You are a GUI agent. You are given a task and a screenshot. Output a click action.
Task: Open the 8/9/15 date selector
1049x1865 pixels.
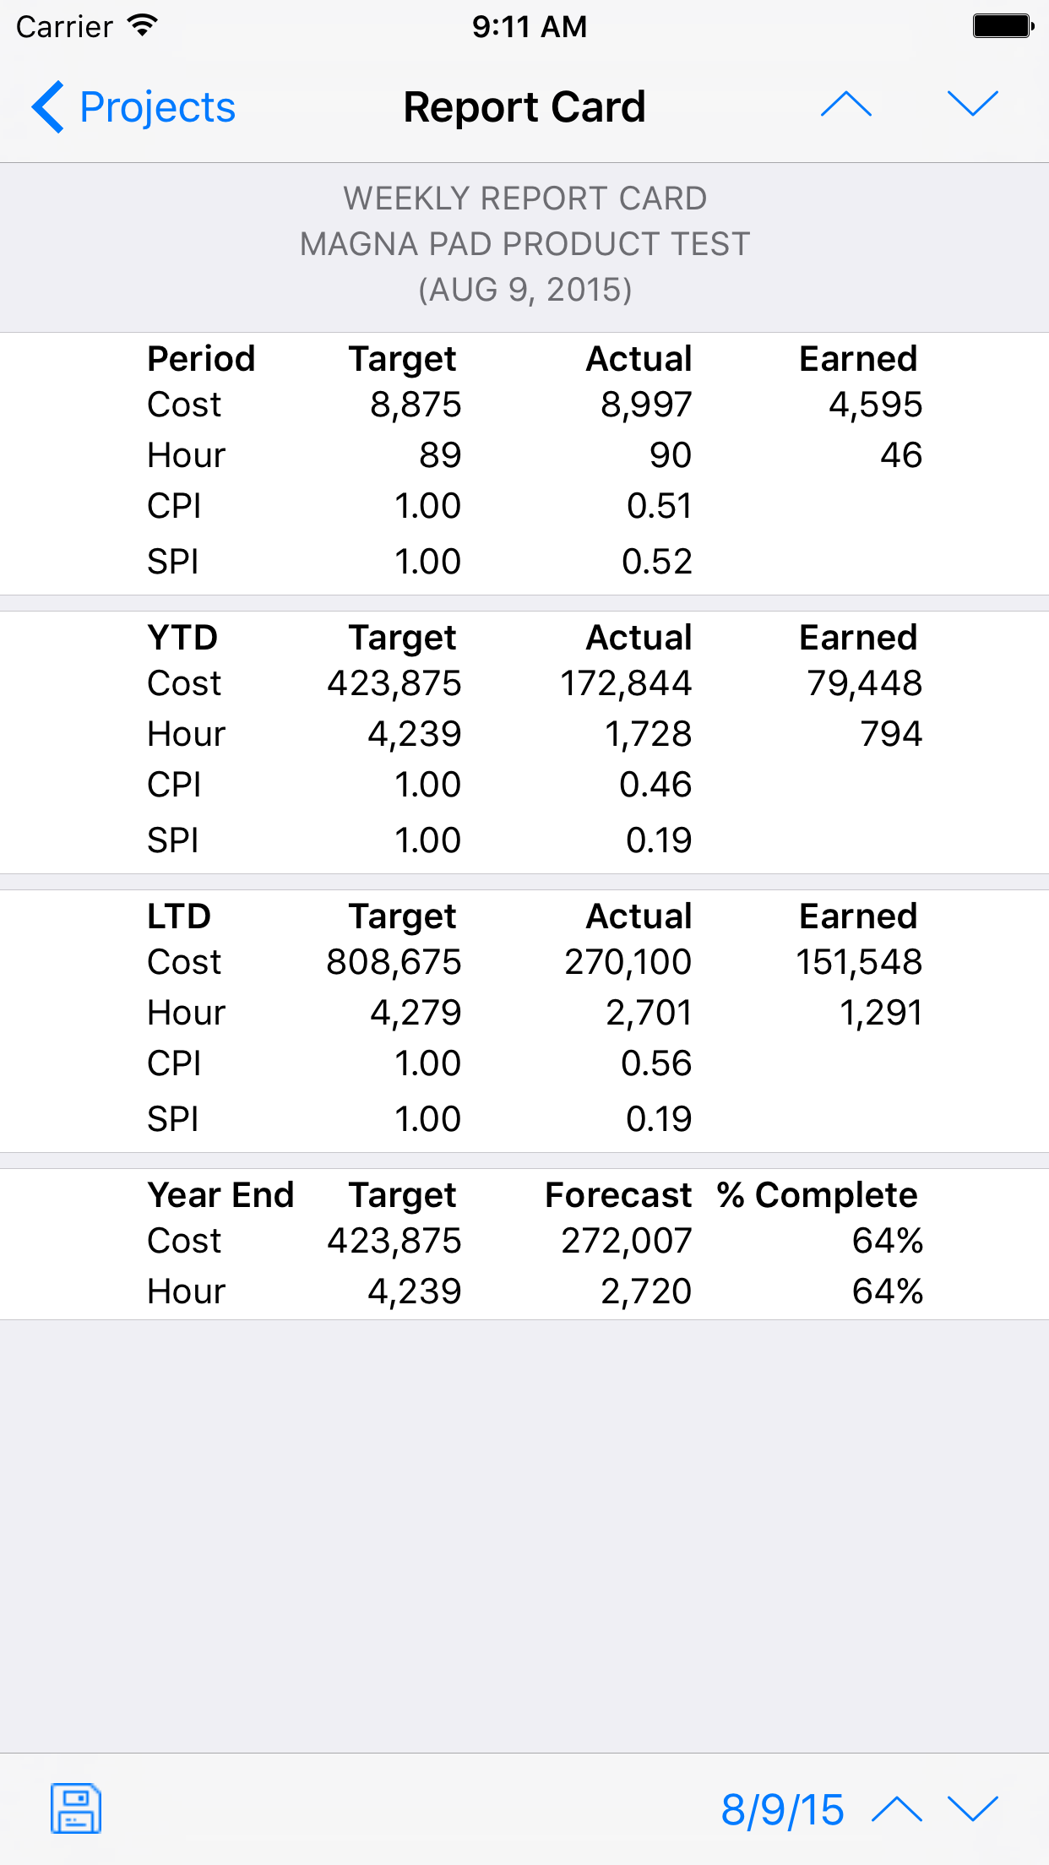coord(782,1810)
